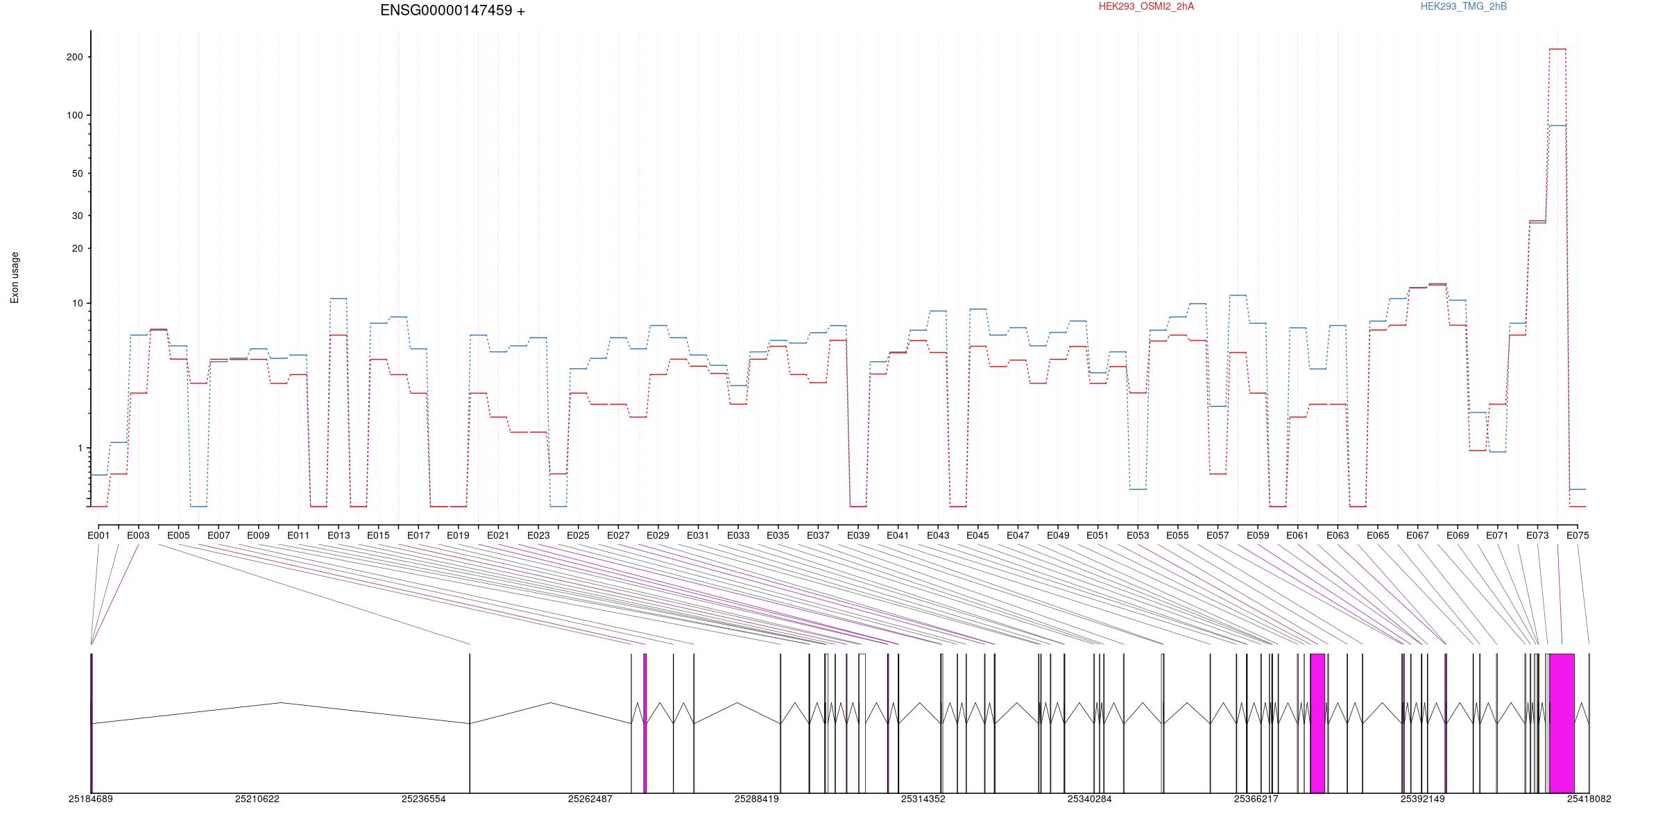Select exon label E041
This screenshot has height=832, width=1665.
click(898, 535)
